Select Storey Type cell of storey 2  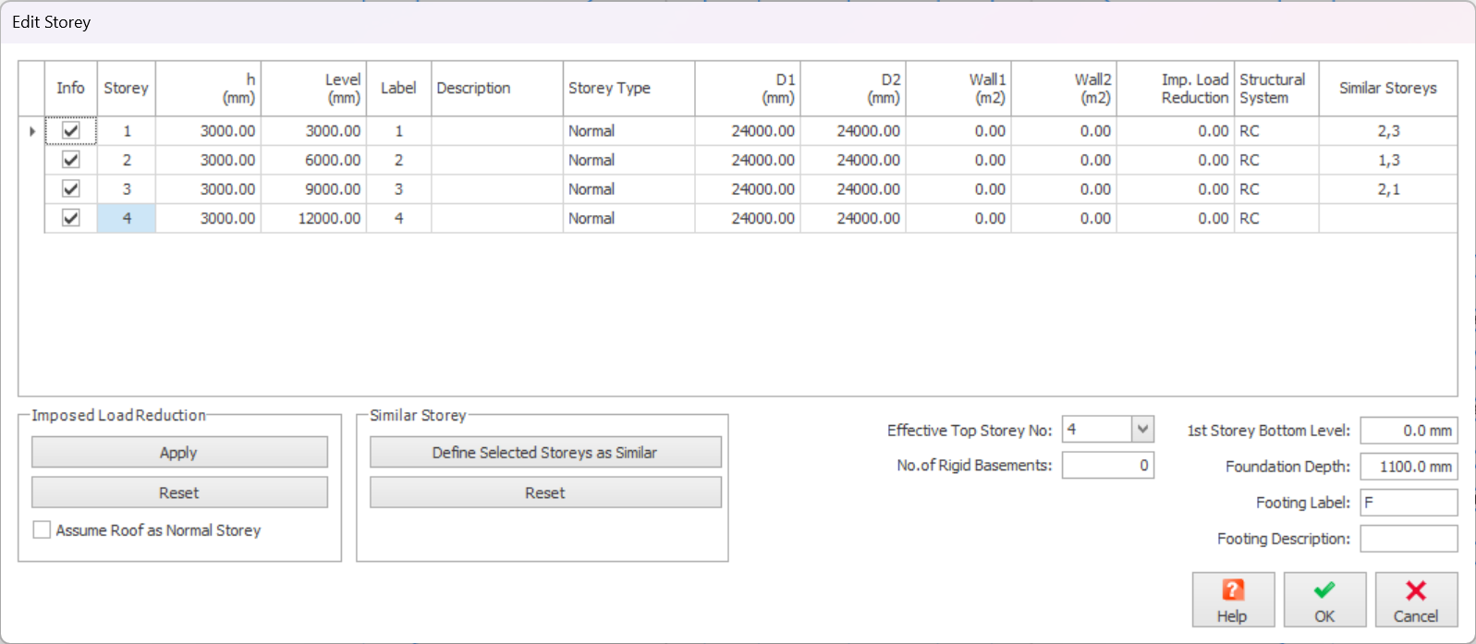(628, 160)
